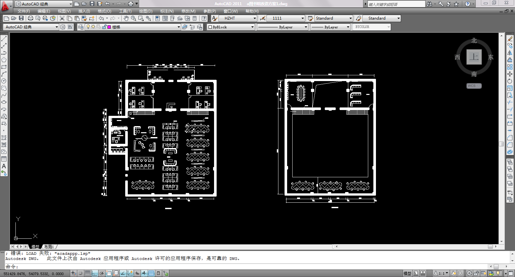This screenshot has height=277, width=515.
Task: Select the Spline draw tool
Action: [x=4, y=95]
